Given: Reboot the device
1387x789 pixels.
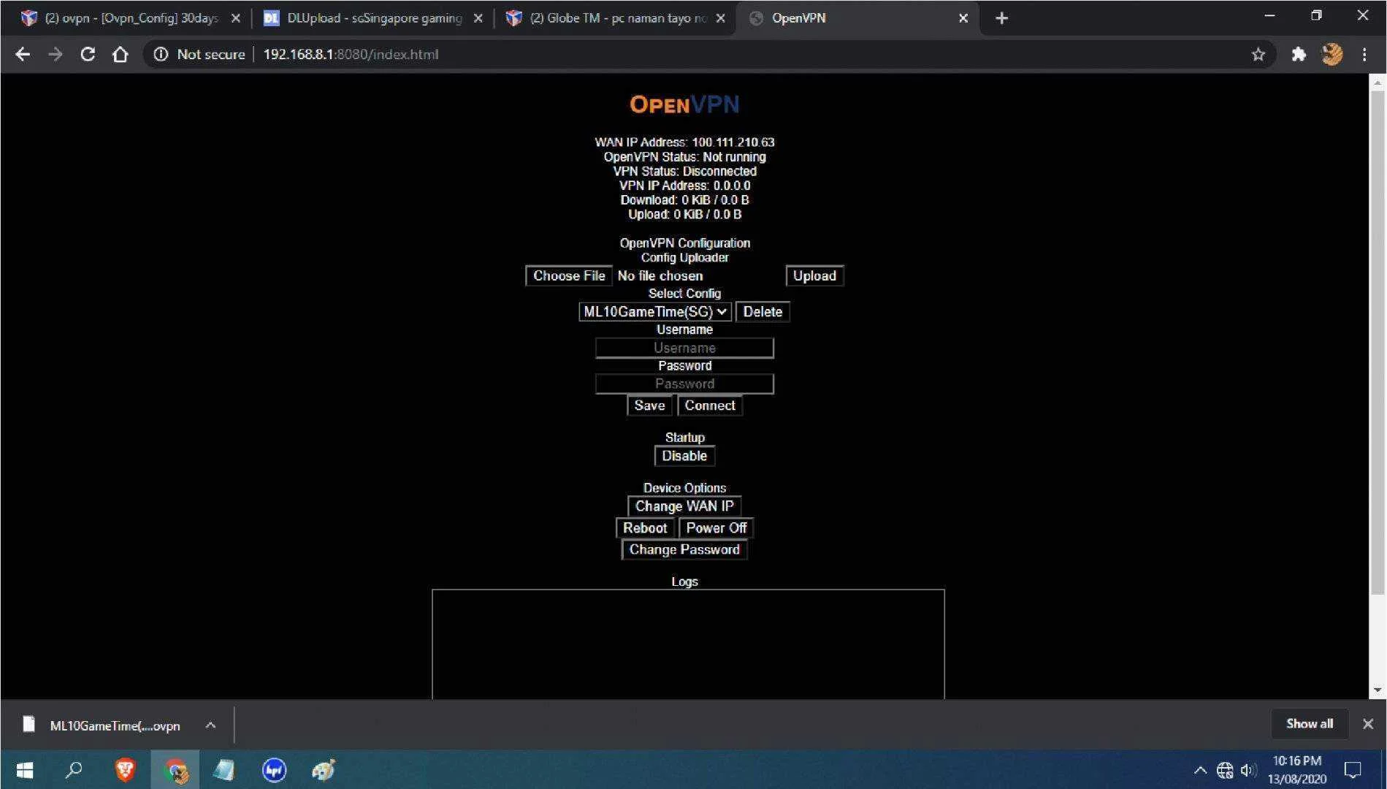Looking at the screenshot, I should tap(645, 528).
